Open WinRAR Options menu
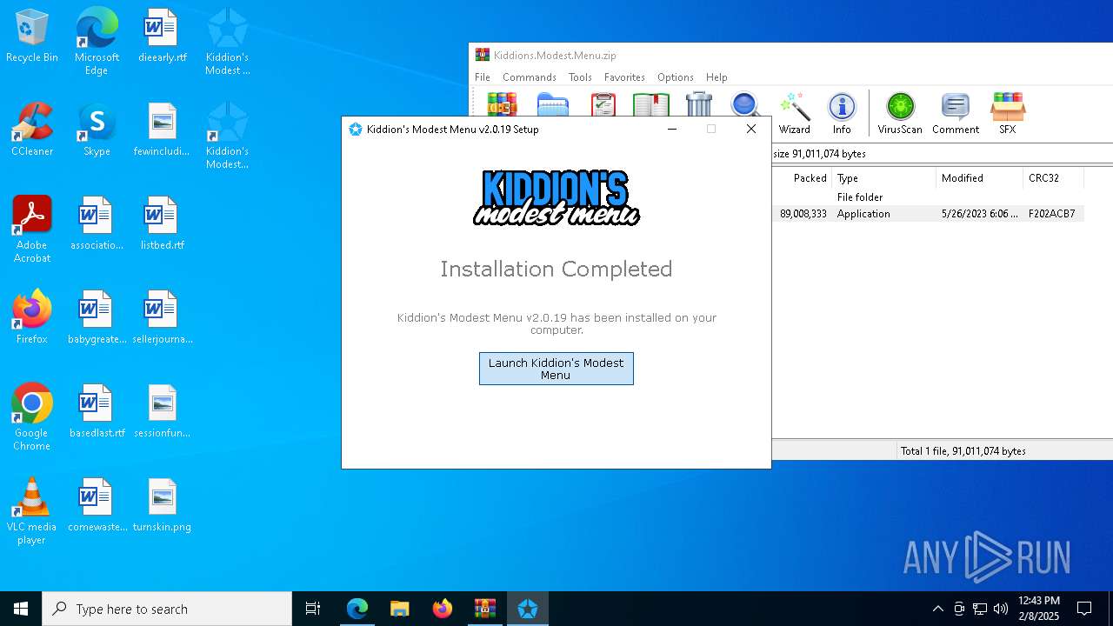 click(675, 77)
